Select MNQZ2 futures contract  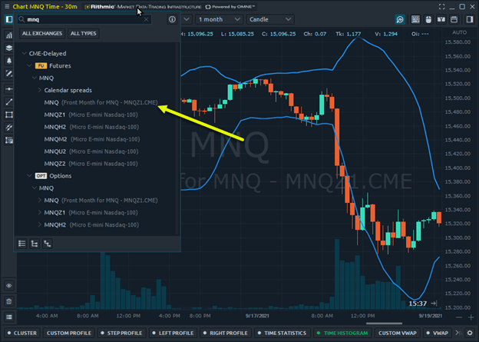(91, 164)
